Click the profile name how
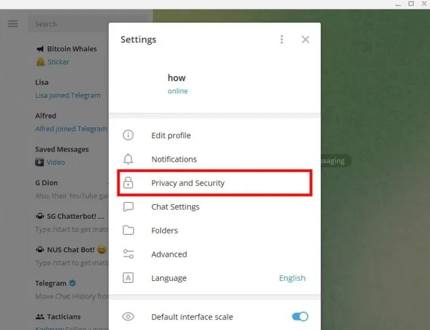 tap(176, 78)
